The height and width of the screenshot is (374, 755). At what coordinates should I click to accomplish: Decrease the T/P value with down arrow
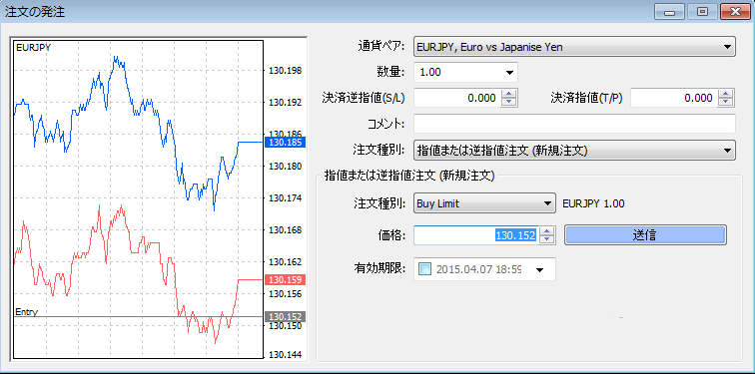(x=726, y=103)
